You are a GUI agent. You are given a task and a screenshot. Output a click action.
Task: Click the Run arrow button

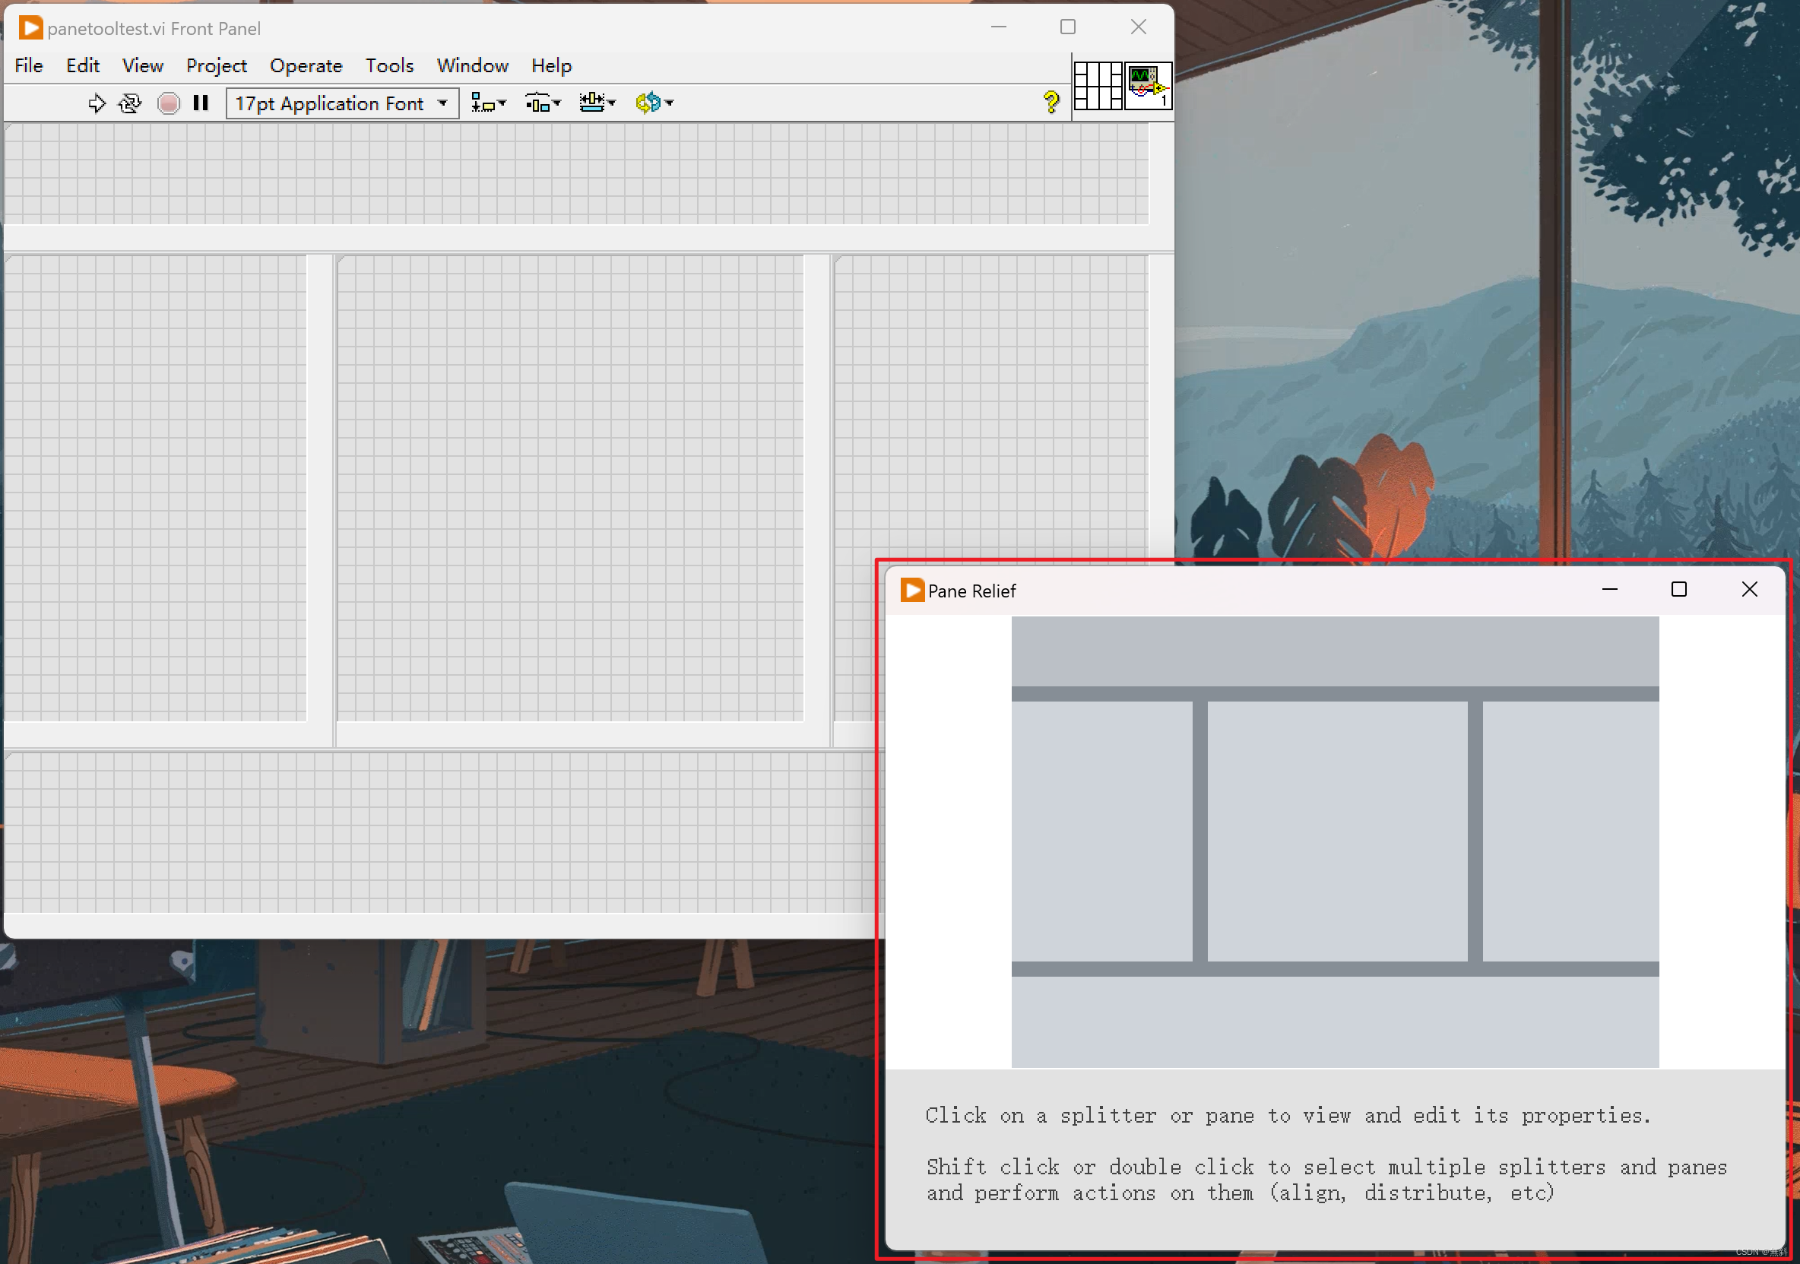coord(96,103)
